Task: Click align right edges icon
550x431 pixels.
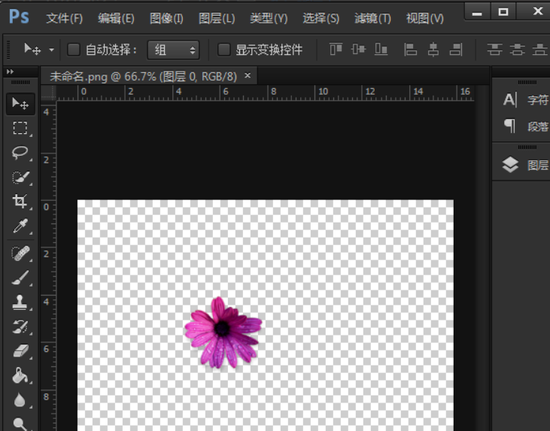Action: point(456,50)
